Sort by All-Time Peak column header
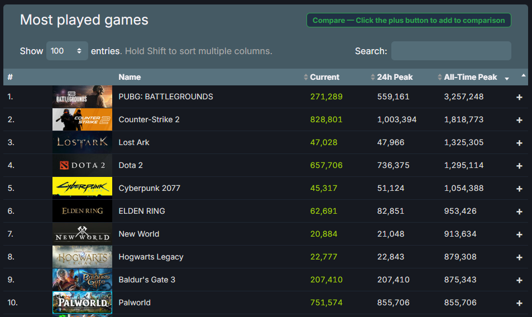The image size is (532, 317). (470, 77)
